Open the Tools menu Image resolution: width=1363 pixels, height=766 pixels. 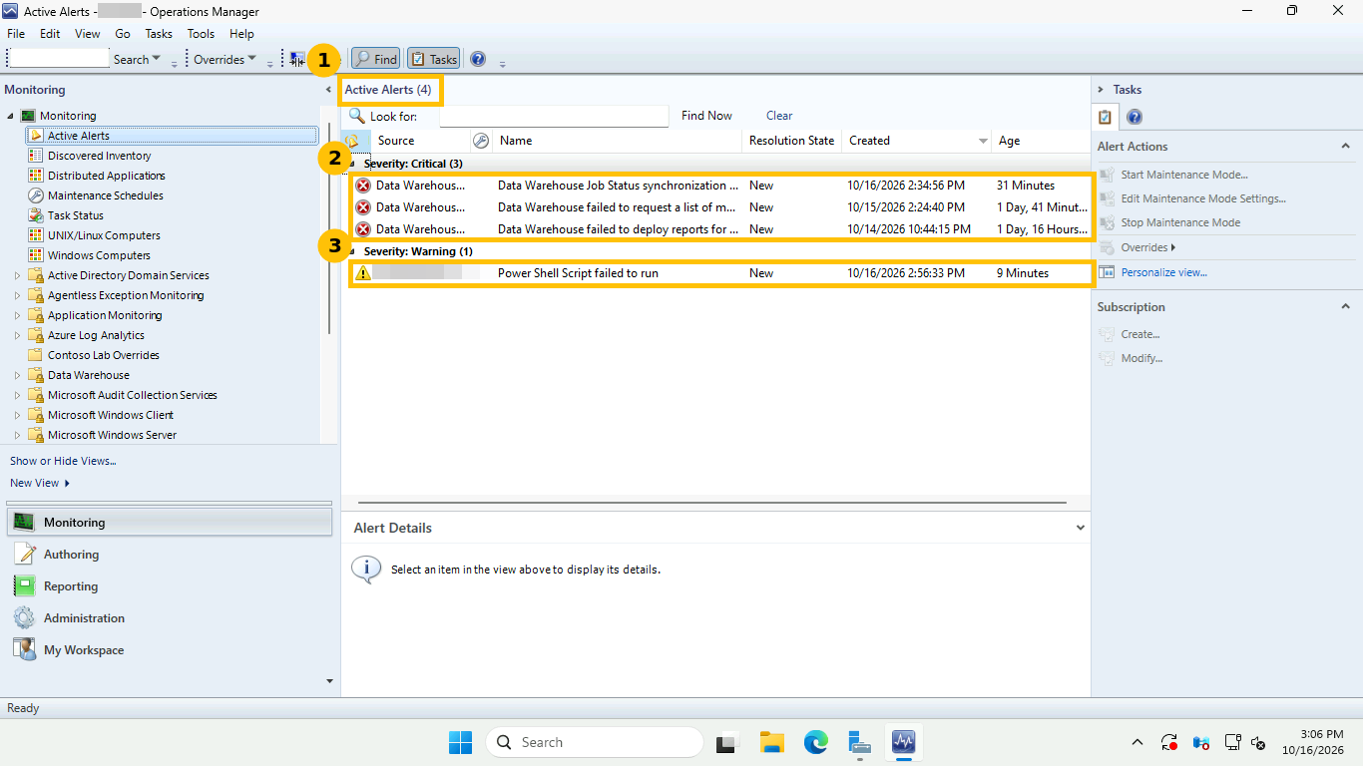point(201,34)
